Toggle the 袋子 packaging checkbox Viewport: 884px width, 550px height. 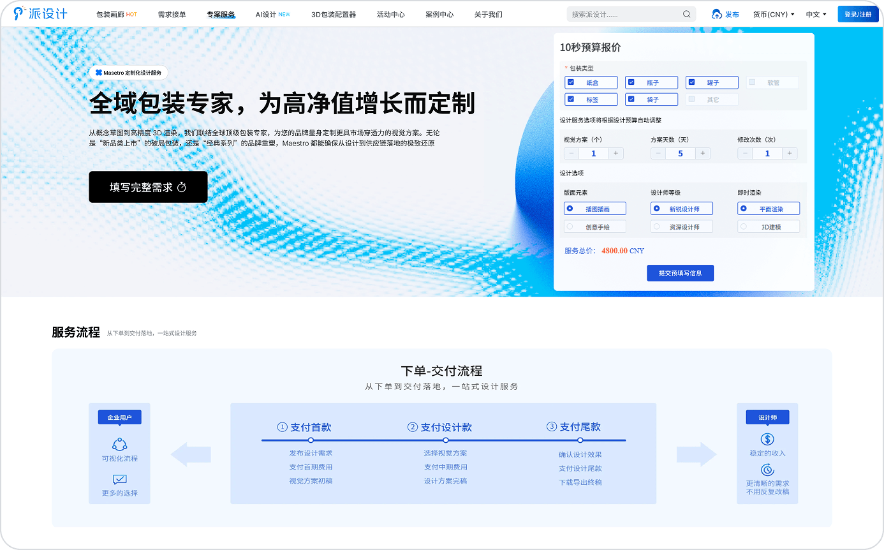(x=631, y=100)
